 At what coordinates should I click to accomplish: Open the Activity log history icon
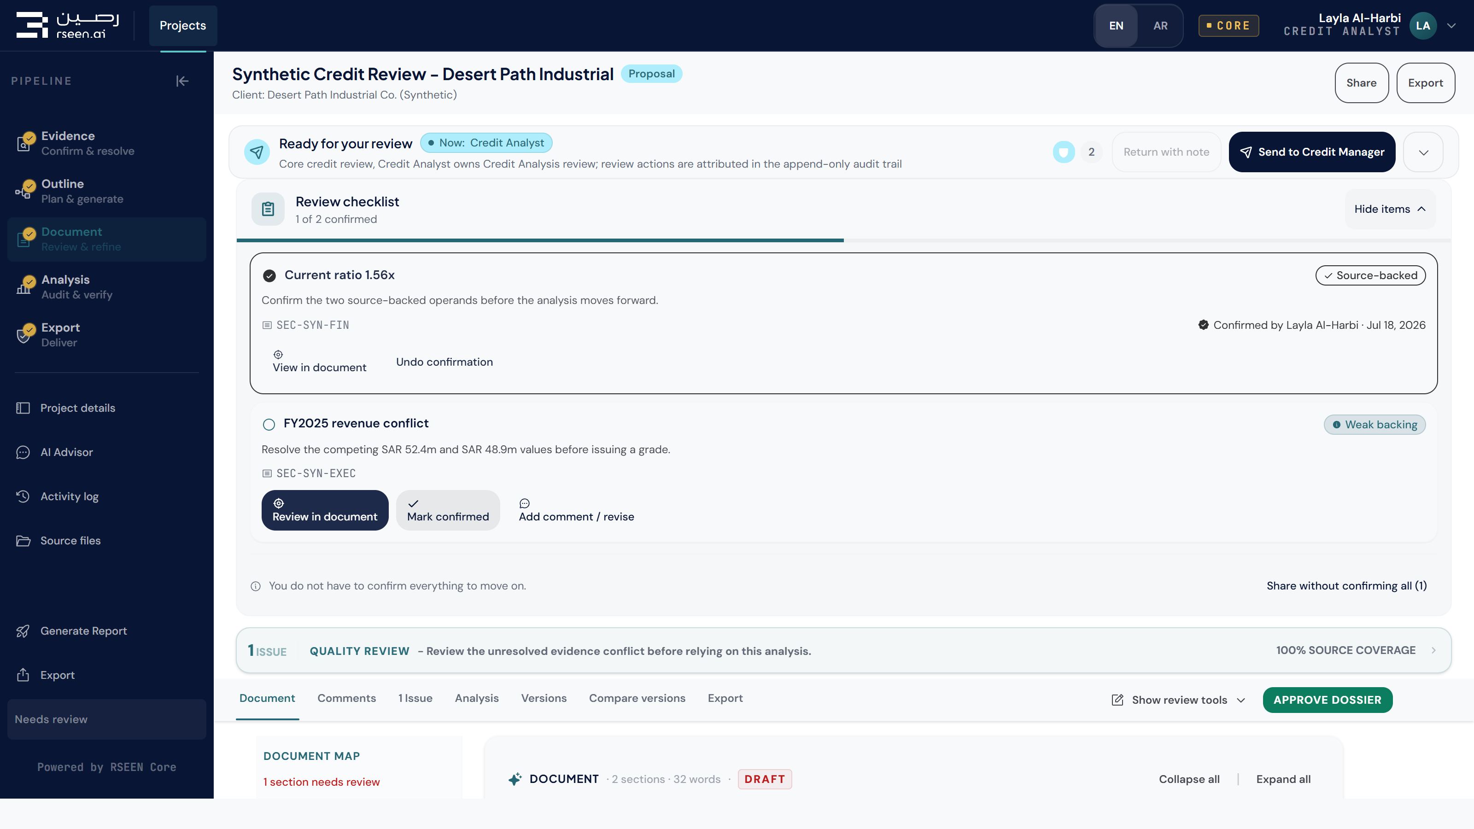point(23,496)
